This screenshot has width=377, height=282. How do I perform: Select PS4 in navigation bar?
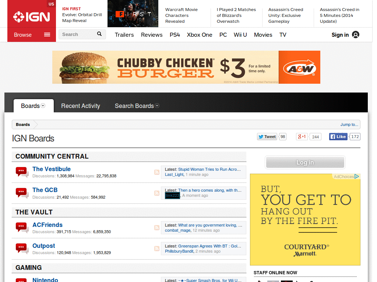pyautogui.click(x=175, y=35)
